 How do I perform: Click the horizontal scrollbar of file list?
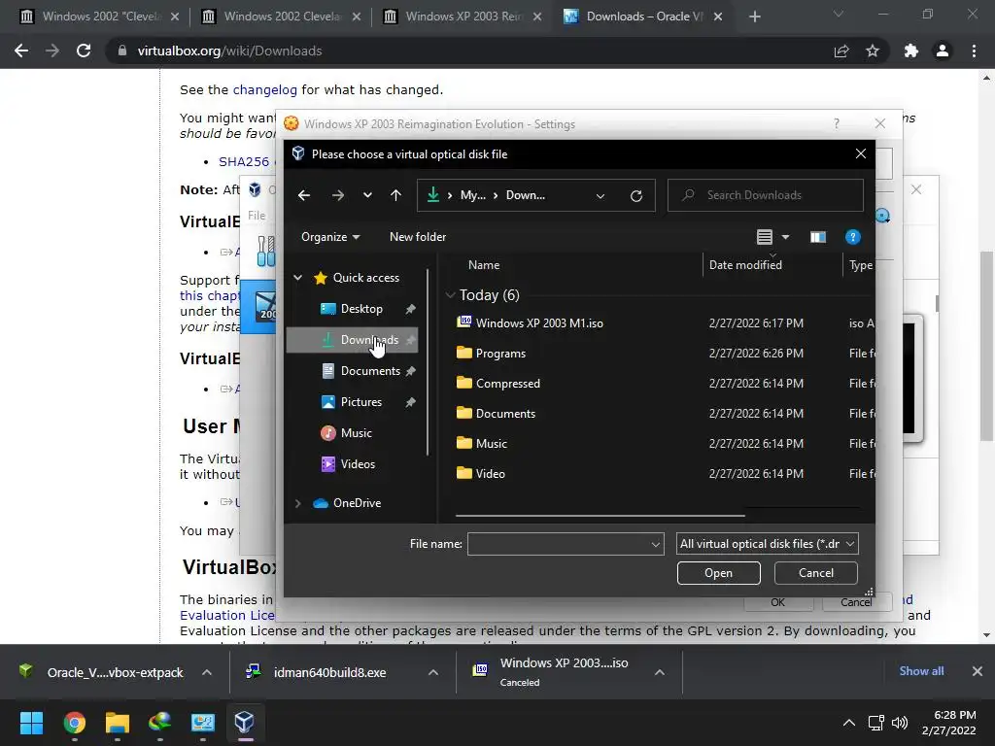point(600,516)
